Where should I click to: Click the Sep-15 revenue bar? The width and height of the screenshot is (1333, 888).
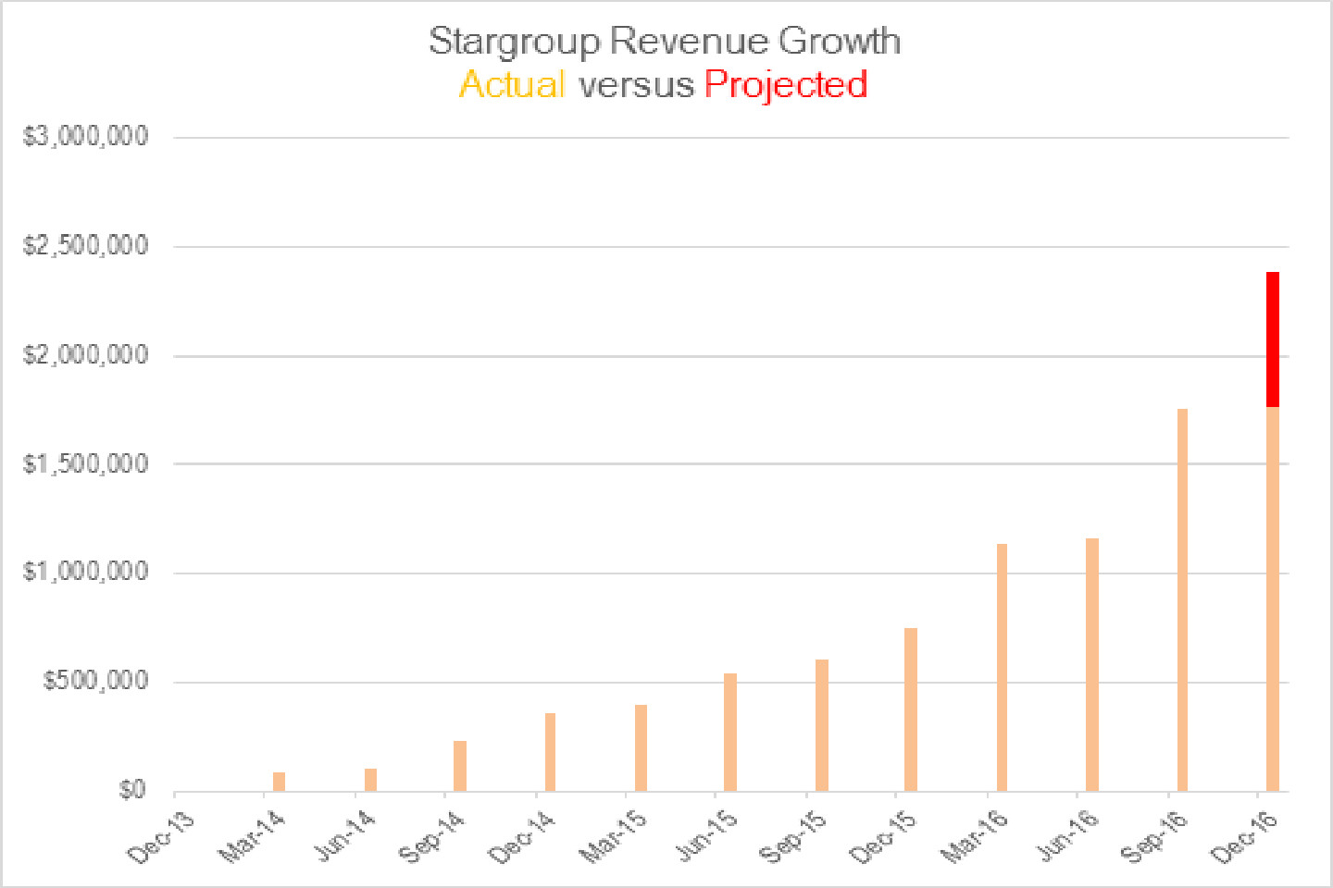tap(821, 725)
